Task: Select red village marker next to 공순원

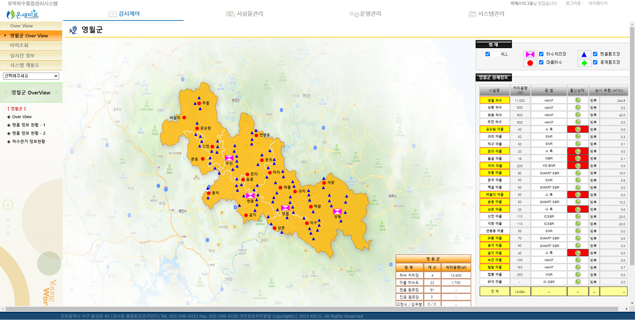Action: 197,128
